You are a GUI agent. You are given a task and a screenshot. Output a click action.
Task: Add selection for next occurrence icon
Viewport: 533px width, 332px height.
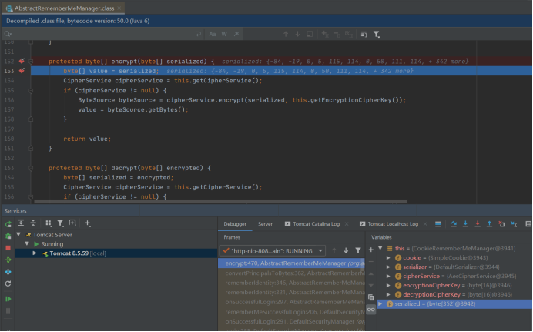coord(325,34)
